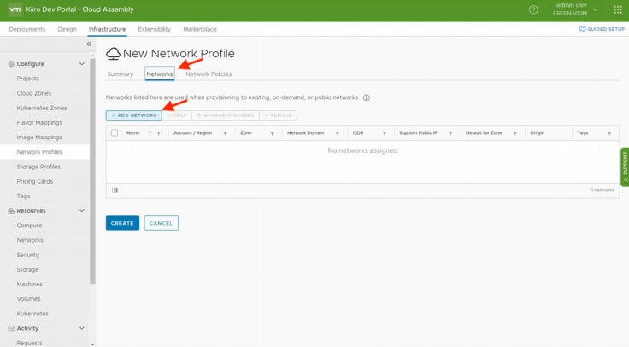The image size is (629, 347).
Task: Click the Guided Setup map icon
Action: pyautogui.click(x=582, y=29)
